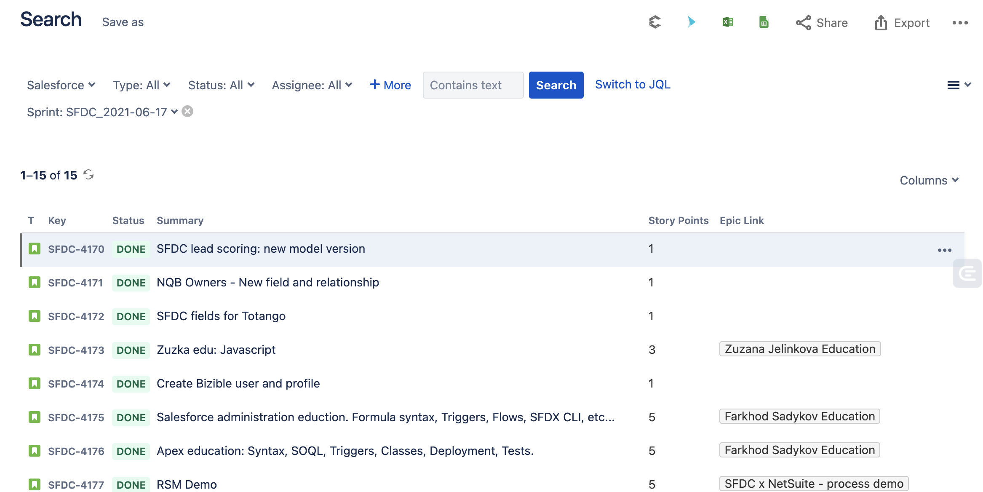
Task: Click the blue arrow plugin icon
Action: (691, 22)
